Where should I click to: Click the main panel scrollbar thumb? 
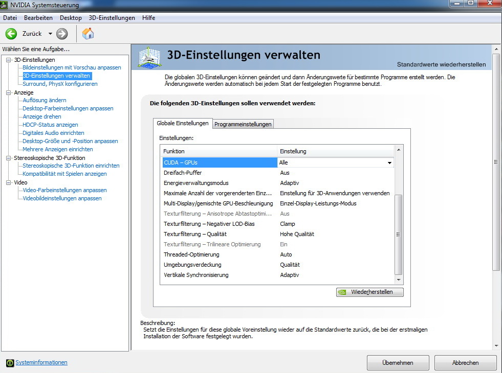(496, 162)
